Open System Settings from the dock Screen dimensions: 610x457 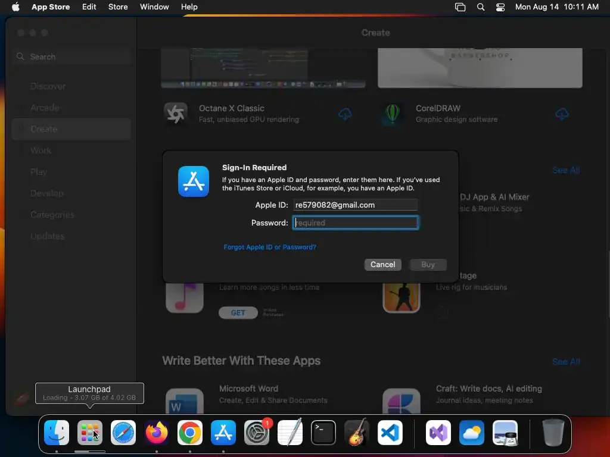(x=257, y=433)
